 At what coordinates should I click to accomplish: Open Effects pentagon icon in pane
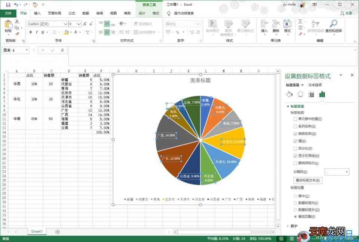[300, 94]
